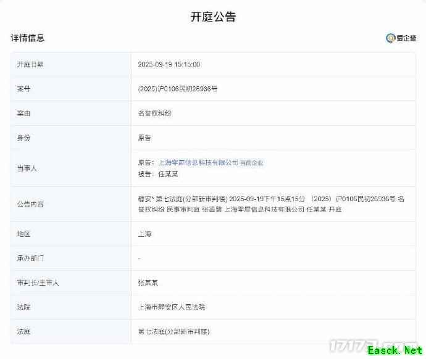Image resolution: width=426 pixels, height=359 pixels.
Task: Open the 上海零犀信息科技有限公司 company link
Action: point(198,163)
